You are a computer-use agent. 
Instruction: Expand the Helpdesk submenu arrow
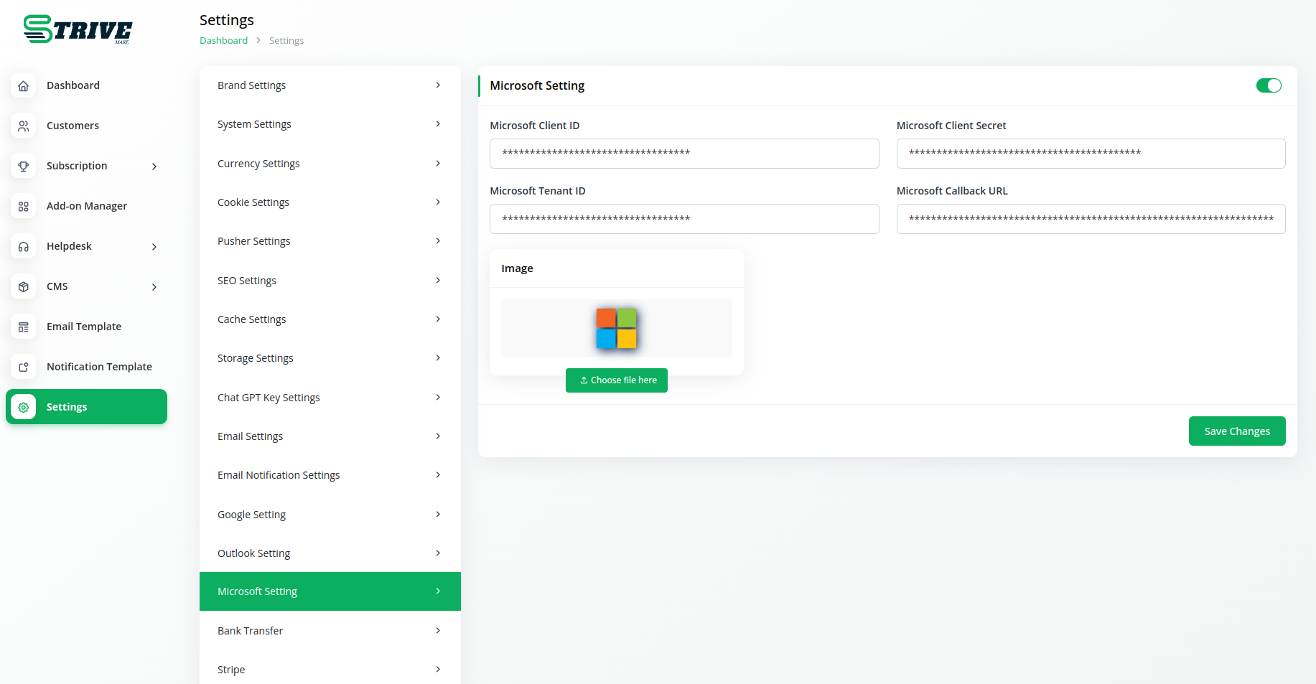point(154,247)
